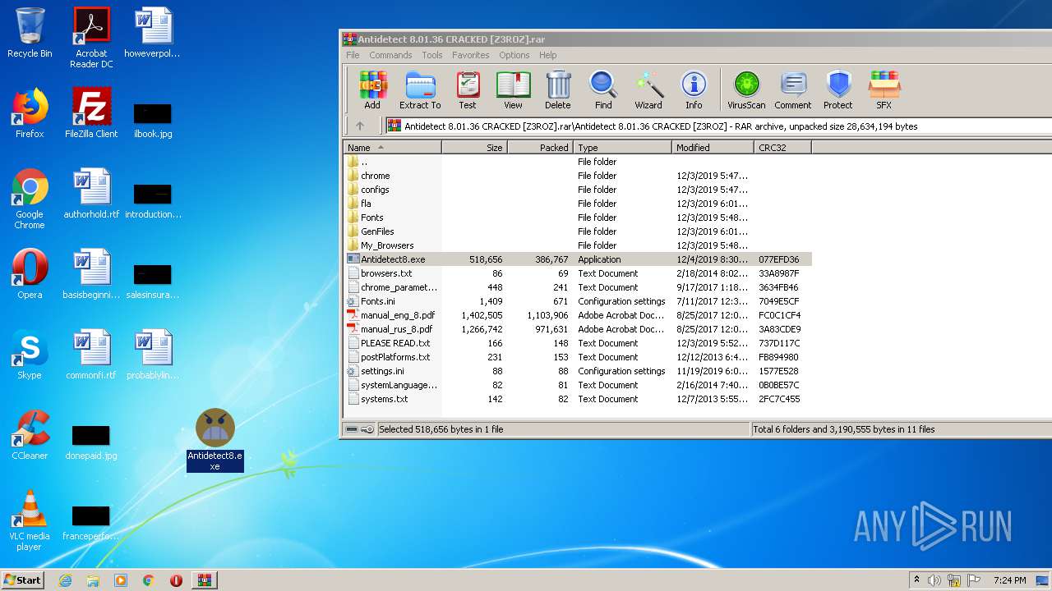Screen dimensions: 1052x591
Task: Click the FileZilla Client desktop icon
Action: point(91,113)
